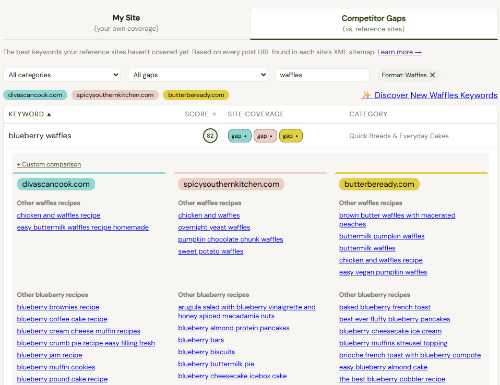Toggle the butterbeready.com filter chip

[196, 95]
